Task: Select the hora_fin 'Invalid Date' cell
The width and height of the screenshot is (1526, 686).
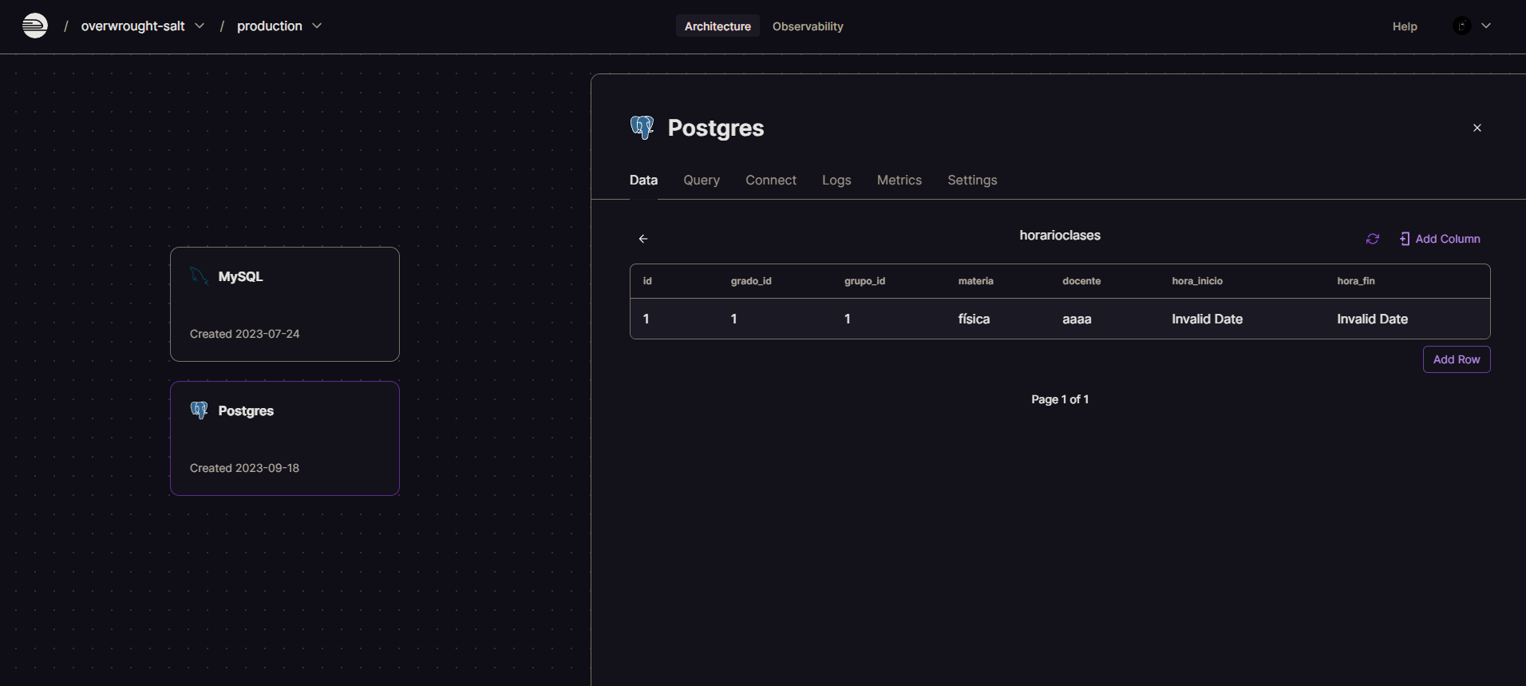Action: (1372, 319)
